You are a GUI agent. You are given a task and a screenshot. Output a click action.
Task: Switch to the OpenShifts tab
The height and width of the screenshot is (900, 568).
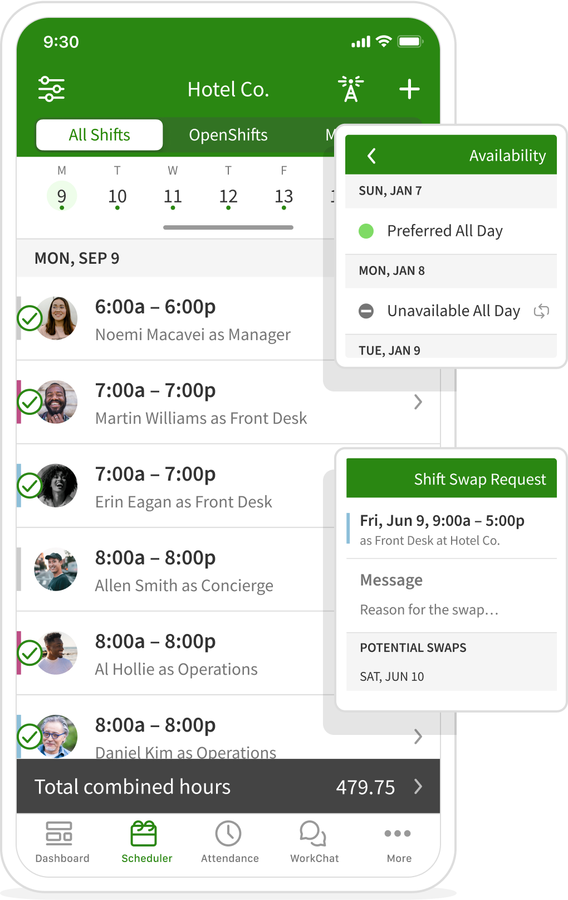click(228, 135)
